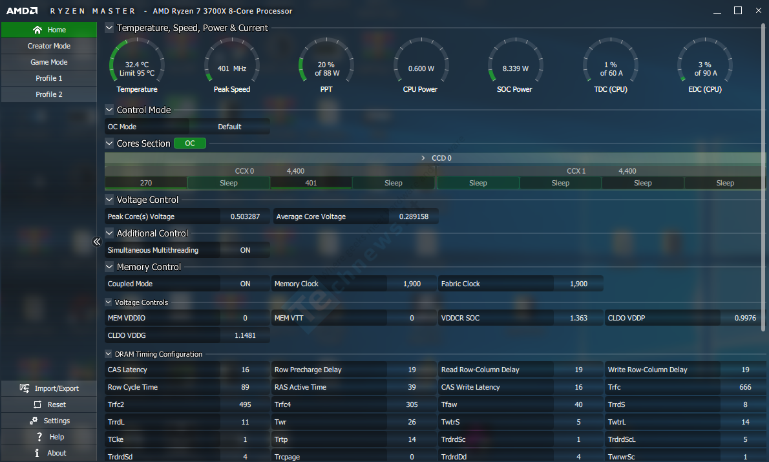Screen dimensions: 769x462
Task: Collapse the Memory Control section
Action: (x=109, y=267)
